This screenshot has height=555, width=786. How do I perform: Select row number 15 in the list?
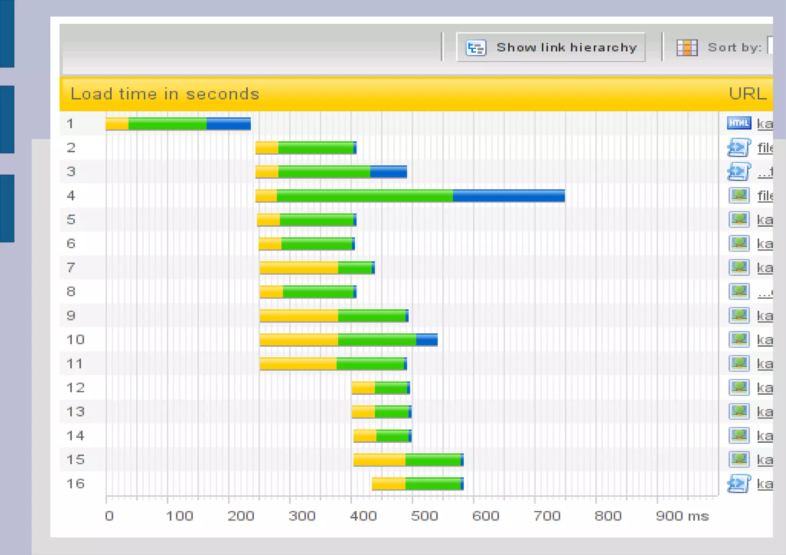[x=75, y=459]
